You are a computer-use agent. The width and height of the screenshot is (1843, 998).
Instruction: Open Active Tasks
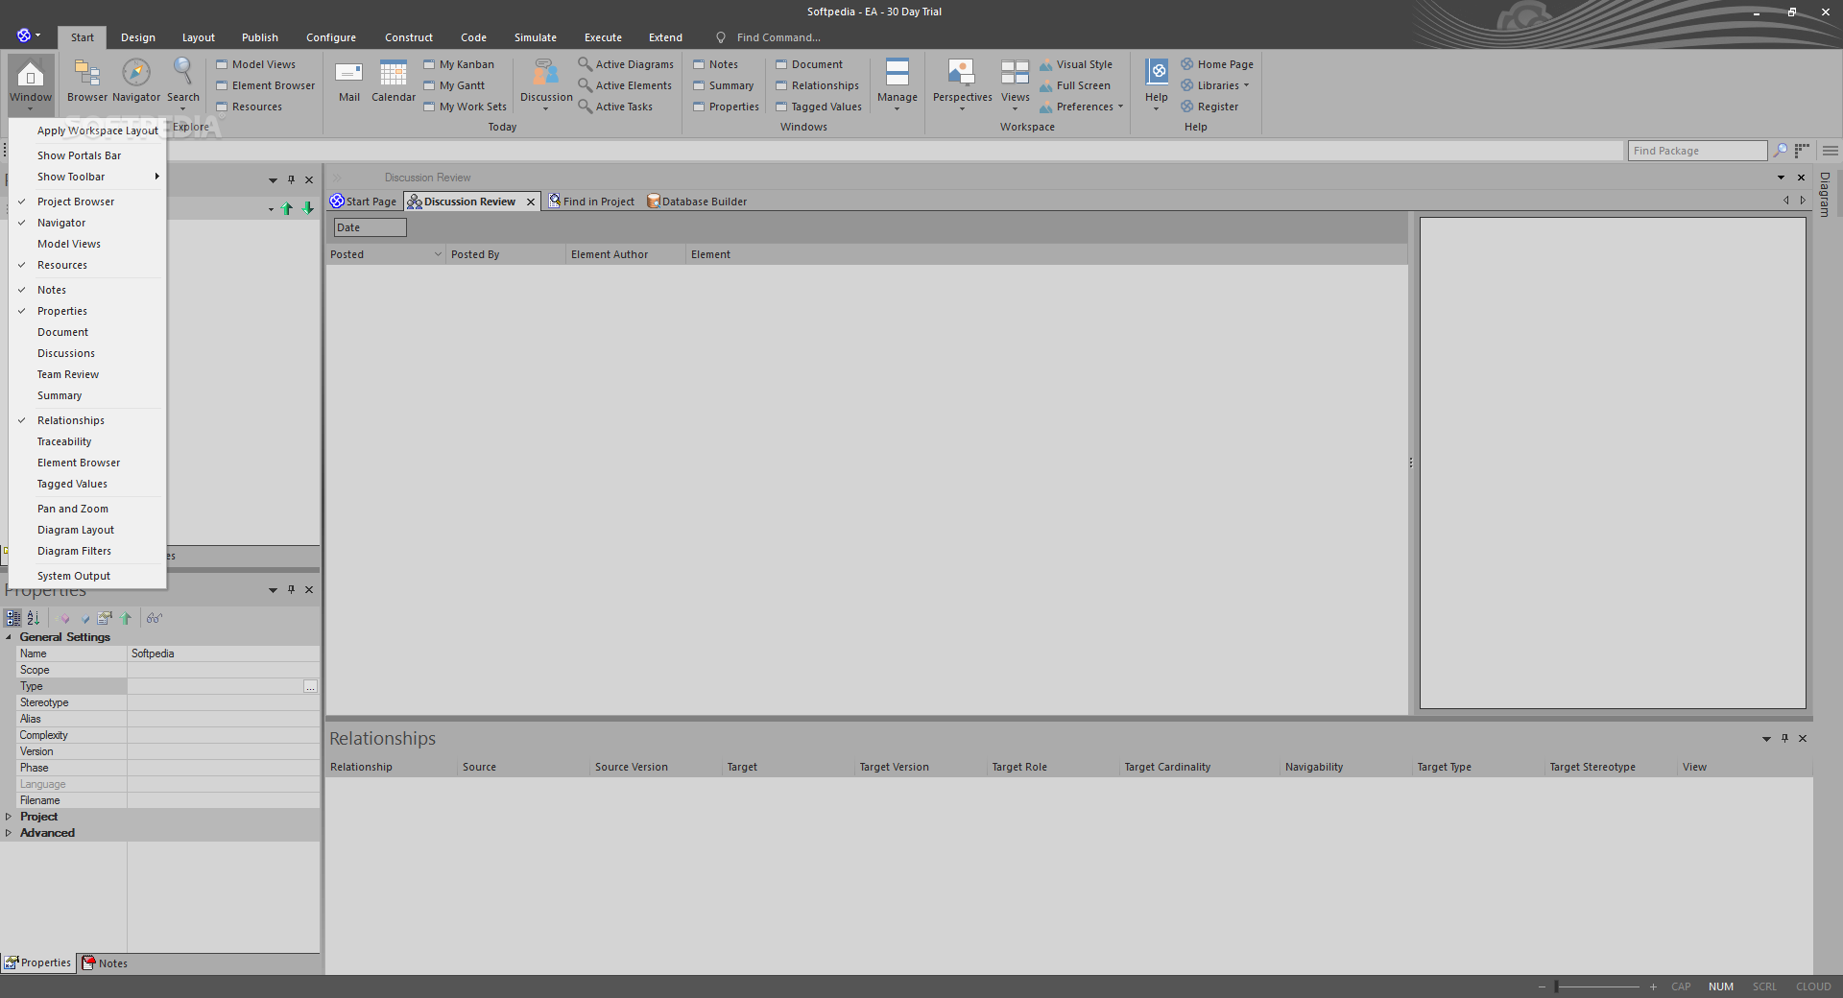click(615, 107)
